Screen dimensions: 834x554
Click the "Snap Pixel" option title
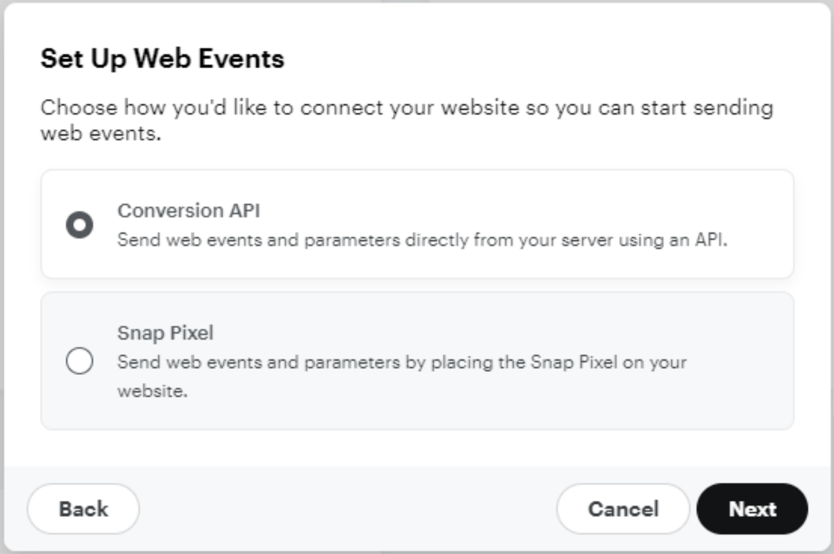[165, 334]
